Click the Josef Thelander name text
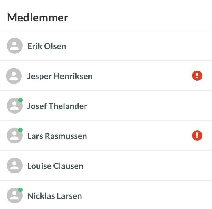 click(57, 106)
